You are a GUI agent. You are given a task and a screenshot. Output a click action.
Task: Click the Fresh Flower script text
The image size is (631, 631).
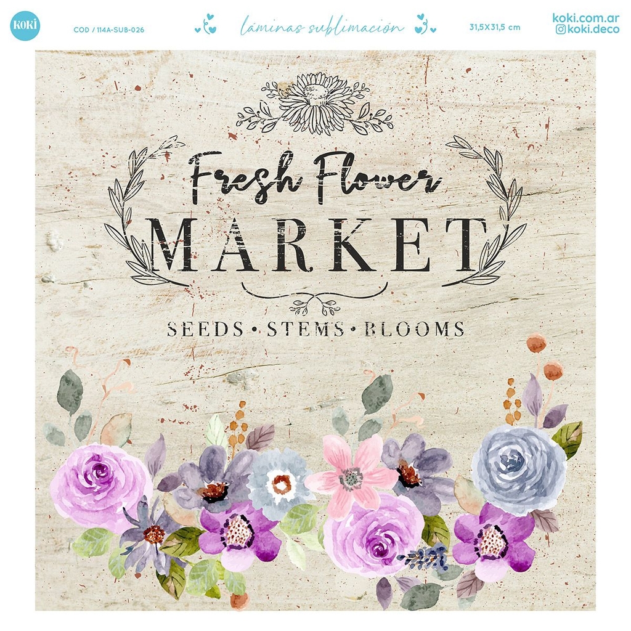pyautogui.click(x=315, y=177)
